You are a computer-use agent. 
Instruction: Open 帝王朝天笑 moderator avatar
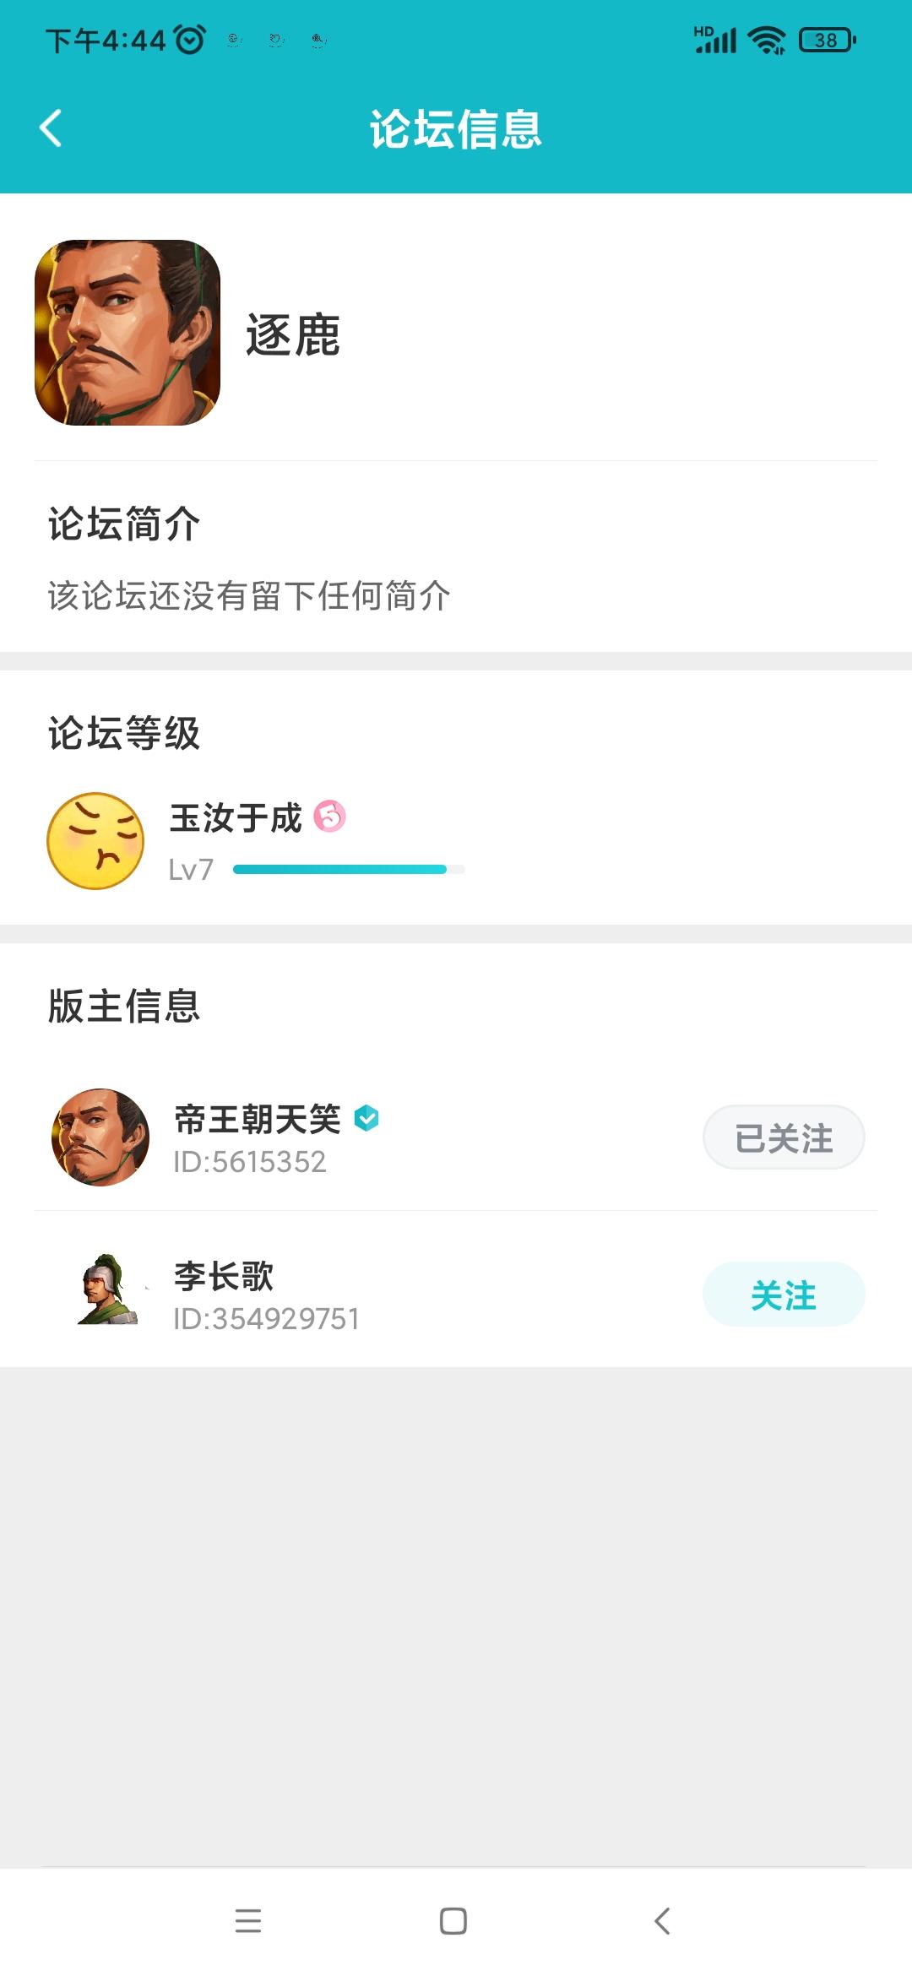point(100,1137)
